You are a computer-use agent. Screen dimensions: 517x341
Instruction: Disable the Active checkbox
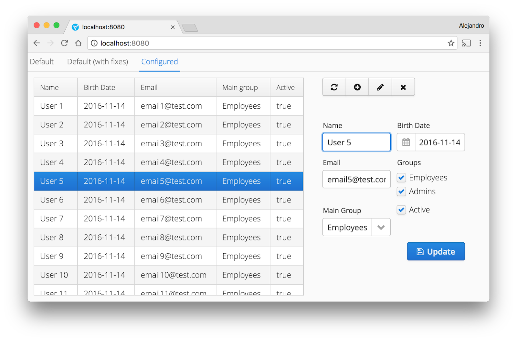401,210
